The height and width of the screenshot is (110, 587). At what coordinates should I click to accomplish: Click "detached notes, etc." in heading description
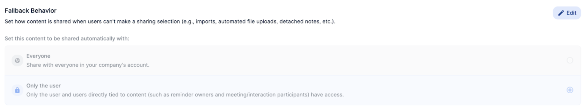(305, 21)
